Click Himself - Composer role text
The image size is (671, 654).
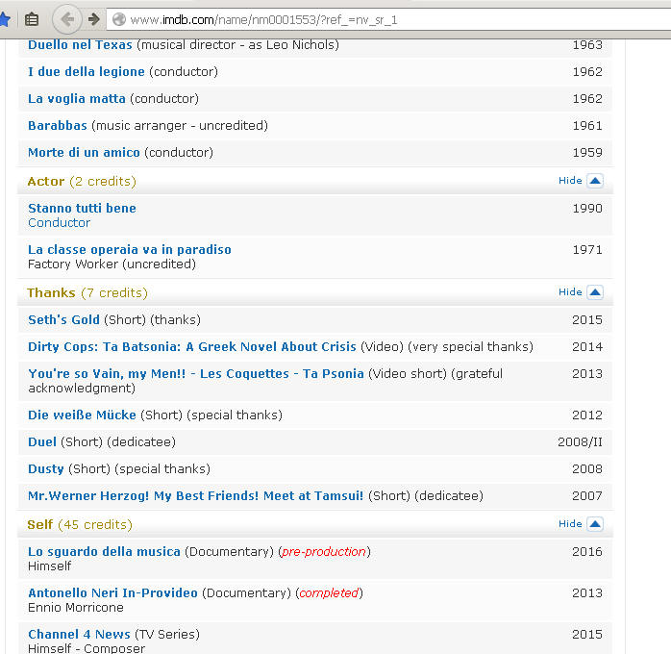tap(87, 648)
